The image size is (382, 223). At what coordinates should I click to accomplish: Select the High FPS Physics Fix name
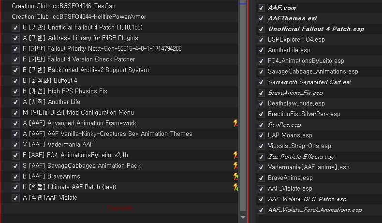coord(65,91)
